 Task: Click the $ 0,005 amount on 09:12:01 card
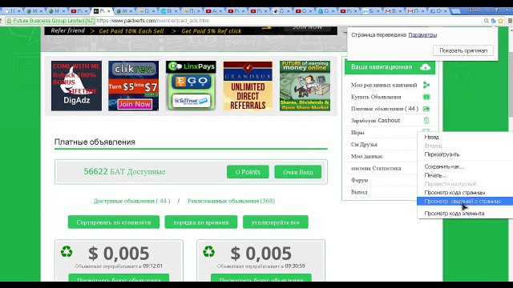[x=119, y=254]
